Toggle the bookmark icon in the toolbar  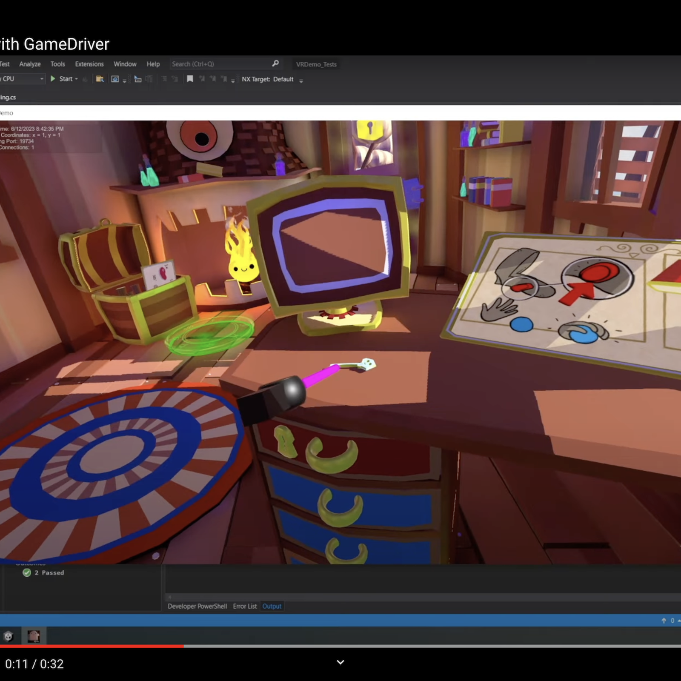tap(190, 79)
